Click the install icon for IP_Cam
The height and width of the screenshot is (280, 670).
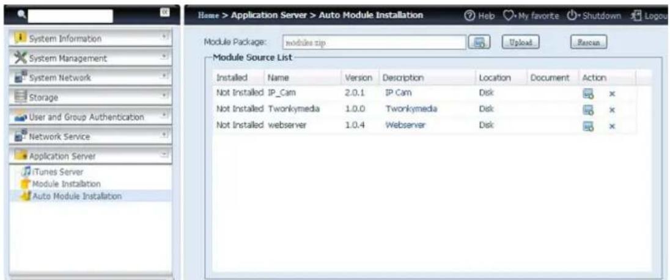pos(587,94)
